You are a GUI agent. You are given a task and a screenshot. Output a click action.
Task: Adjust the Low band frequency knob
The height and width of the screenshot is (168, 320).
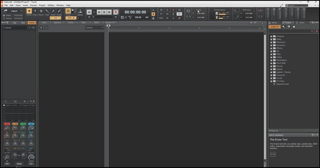7,128
